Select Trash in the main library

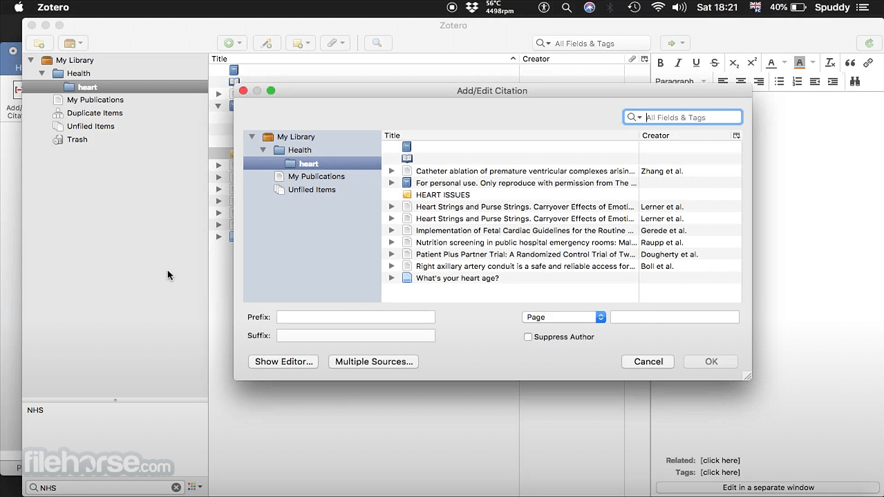point(77,140)
